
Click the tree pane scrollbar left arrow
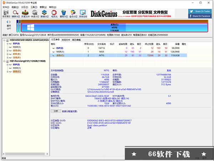4,154
